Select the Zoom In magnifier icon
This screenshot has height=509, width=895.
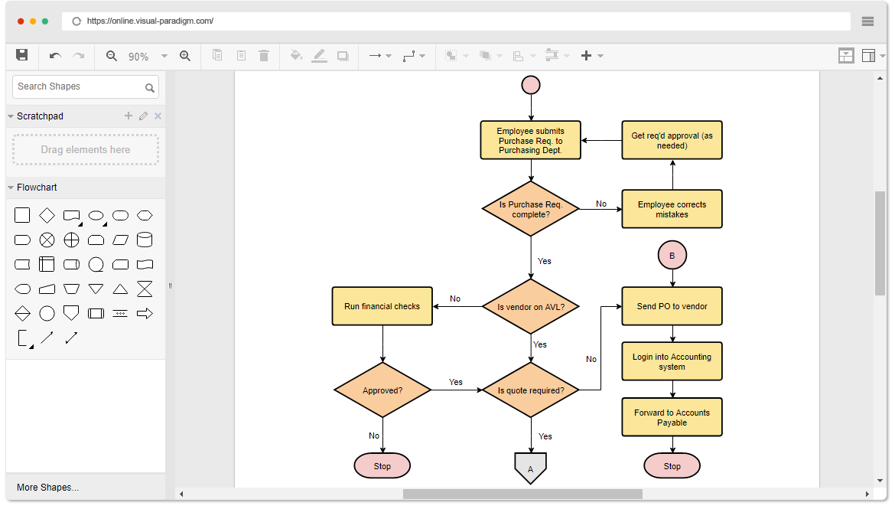click(x=185, y=55)
